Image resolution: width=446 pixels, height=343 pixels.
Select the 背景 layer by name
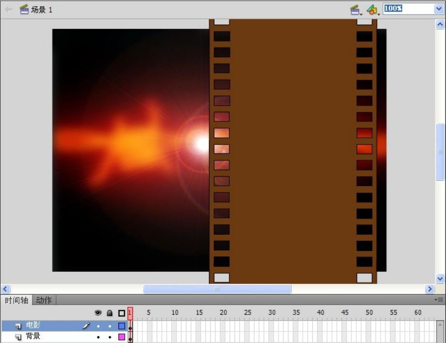click(x=33, y=337)
